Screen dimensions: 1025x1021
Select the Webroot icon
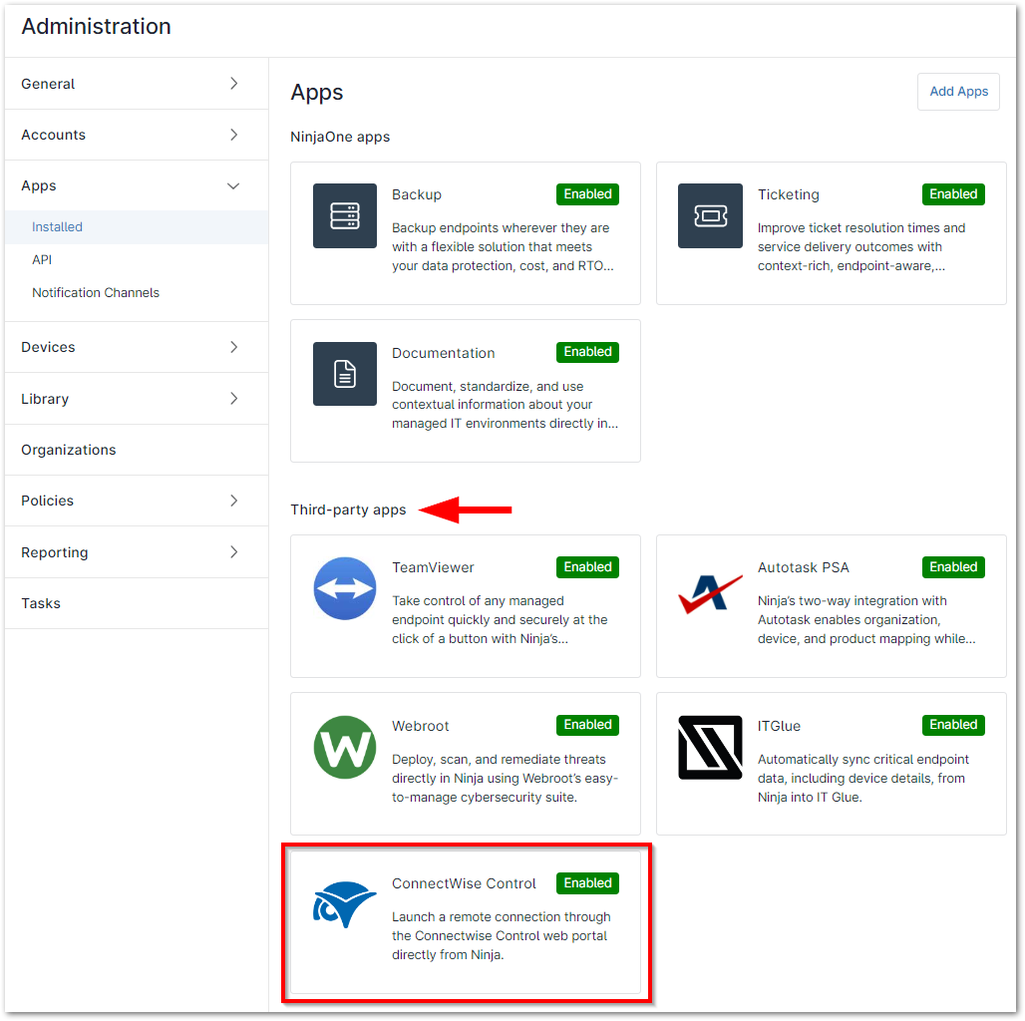pyautogui.click(x=344, y=746)
